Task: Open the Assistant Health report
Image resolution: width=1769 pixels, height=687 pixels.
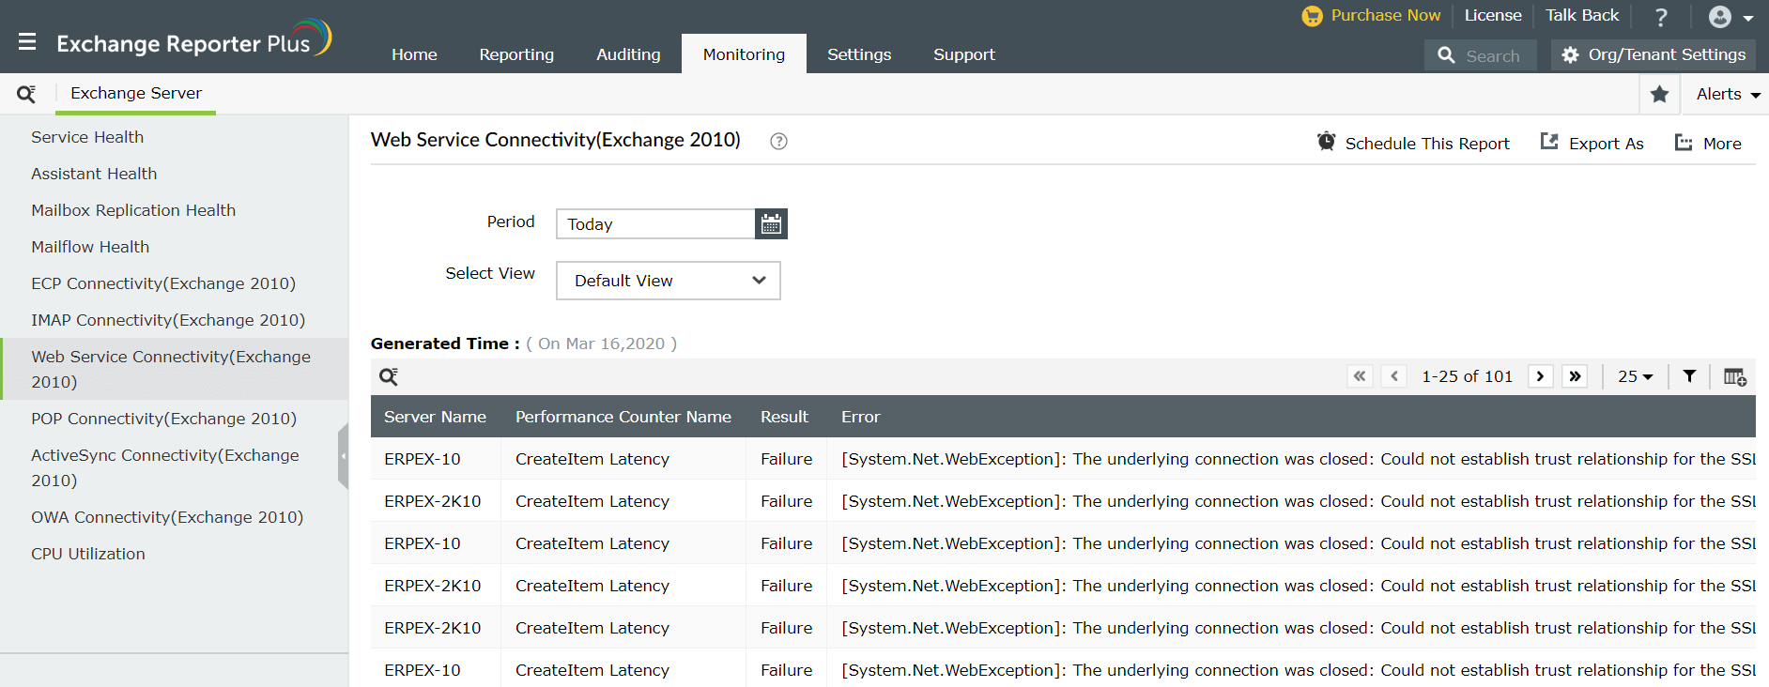Action: point(94,174)
